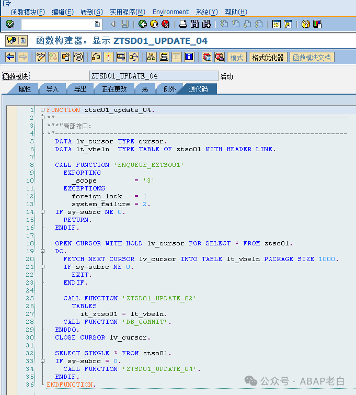356x395 pixels.
Task: Switch to the 表 tab
Action: tap(145, 89)
